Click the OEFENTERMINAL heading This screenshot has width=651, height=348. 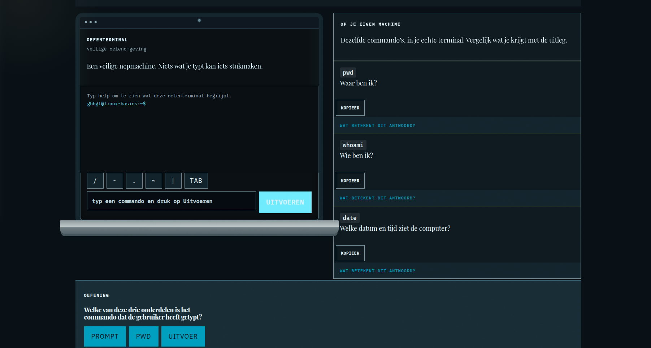tap(107, 40)
